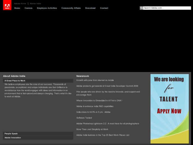This screenshot has width=193, height=145.
Task: Select the Download menu item
Action: pos(90,8)
